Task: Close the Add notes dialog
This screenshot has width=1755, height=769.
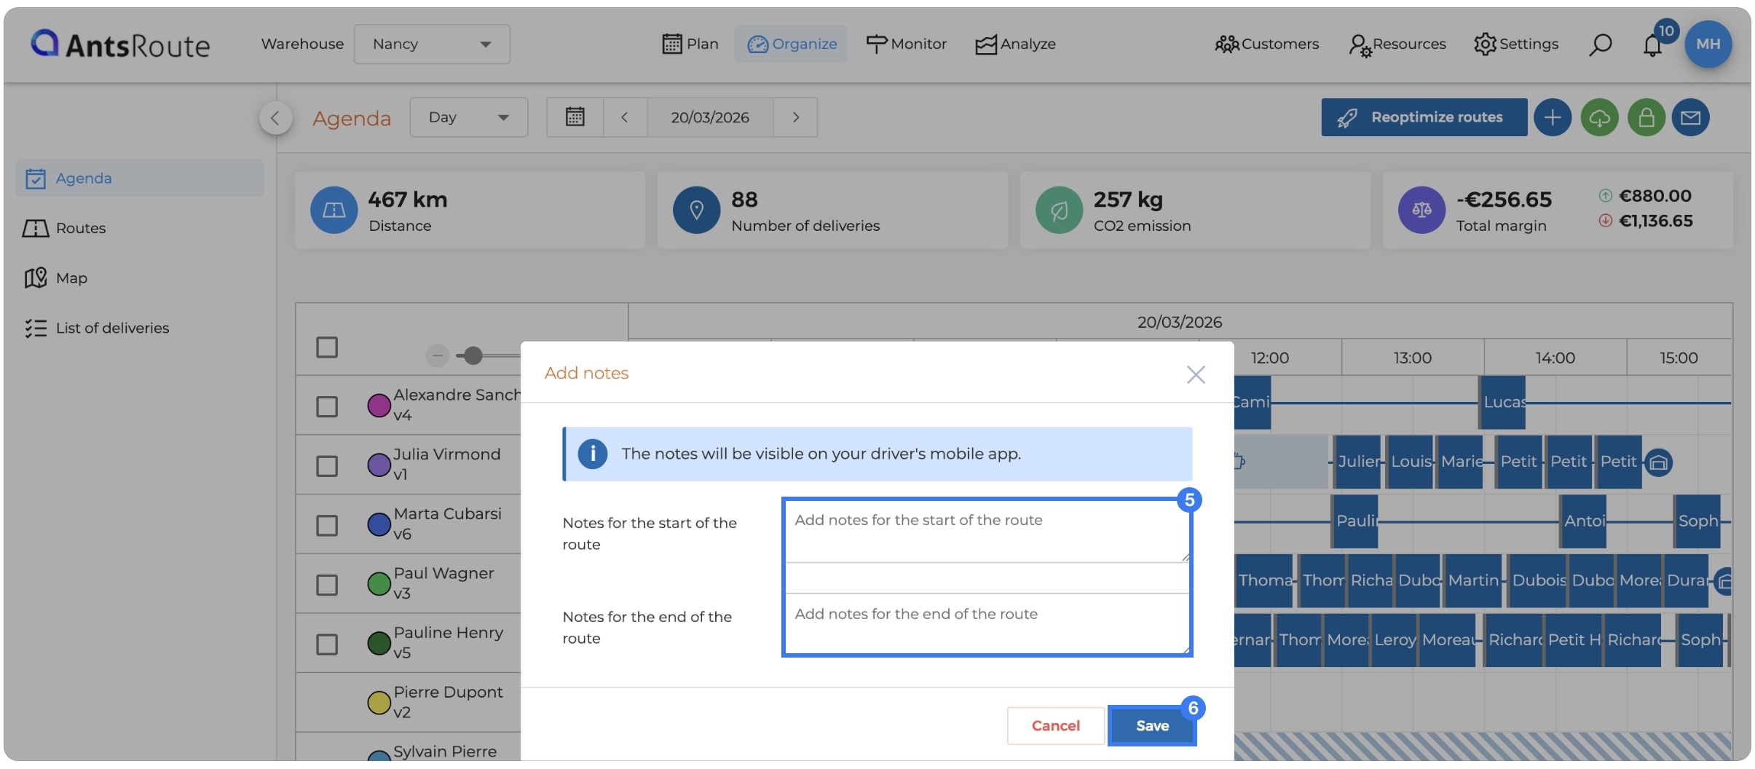Action: pyautogui.click(x=1196, y=374)
